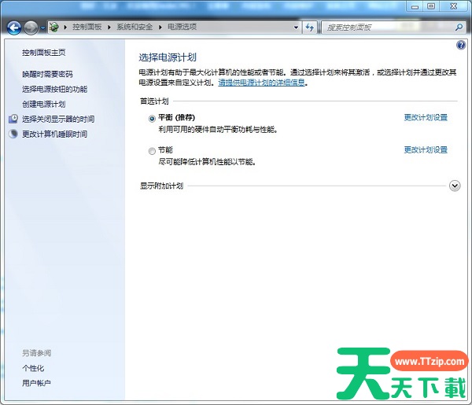Open help via the blue question mark icon
The width and height of the screenshot is (472, 405).
pos(461,46)
